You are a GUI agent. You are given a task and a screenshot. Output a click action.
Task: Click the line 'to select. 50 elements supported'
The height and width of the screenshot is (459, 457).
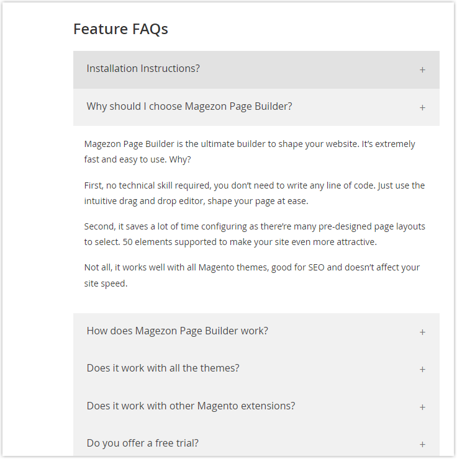230,242
